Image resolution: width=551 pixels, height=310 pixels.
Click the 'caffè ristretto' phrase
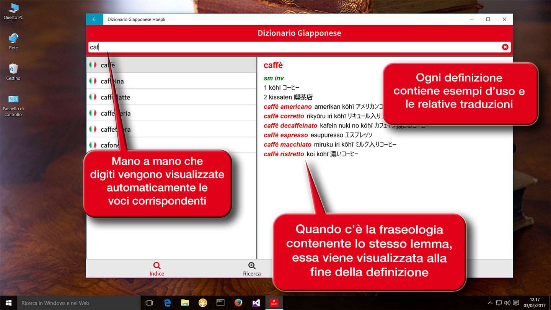[284, 154]
